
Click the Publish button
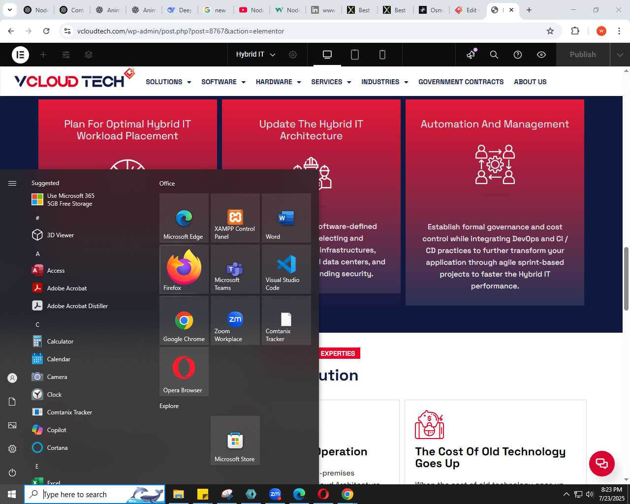tap(583, 55)
